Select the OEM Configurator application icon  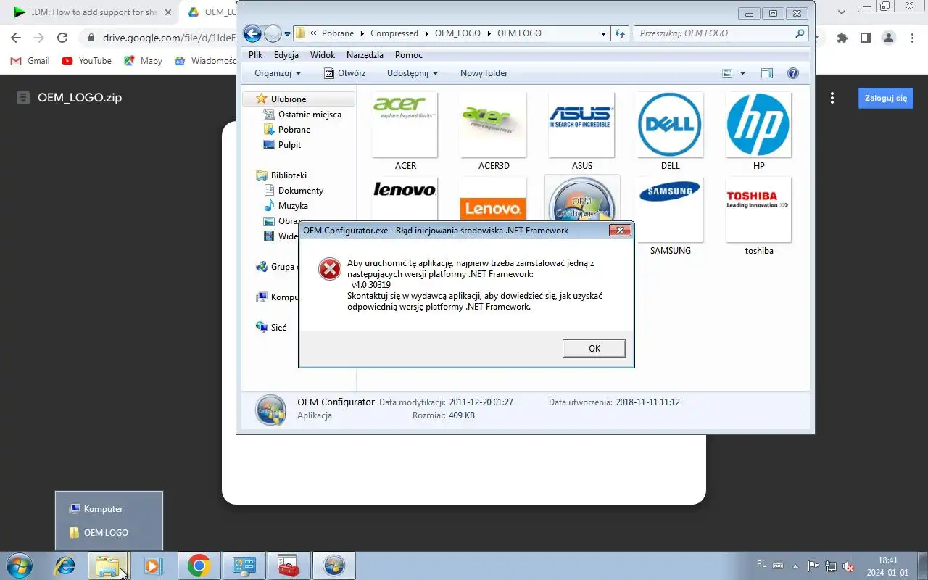point(582,199)
